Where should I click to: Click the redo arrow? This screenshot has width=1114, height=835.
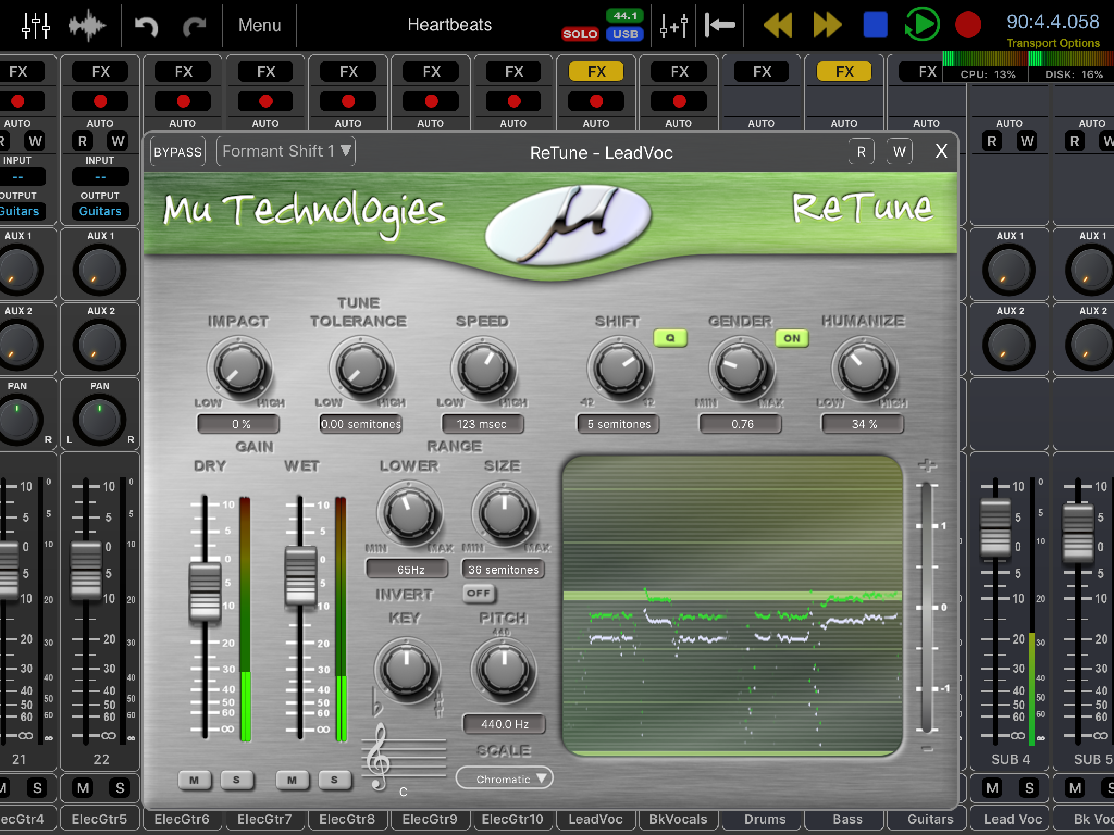coord(195,26)
